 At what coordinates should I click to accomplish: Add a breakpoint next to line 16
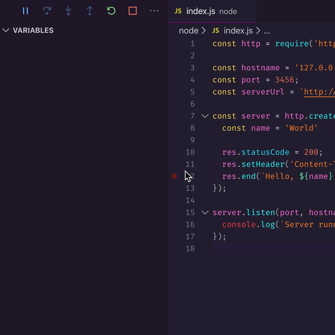174,224
